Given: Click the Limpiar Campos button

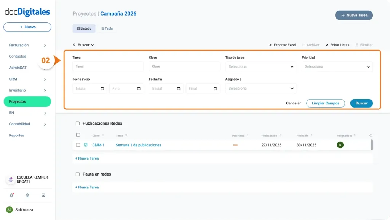Looking at the screenshot, I should click(326, 103).
